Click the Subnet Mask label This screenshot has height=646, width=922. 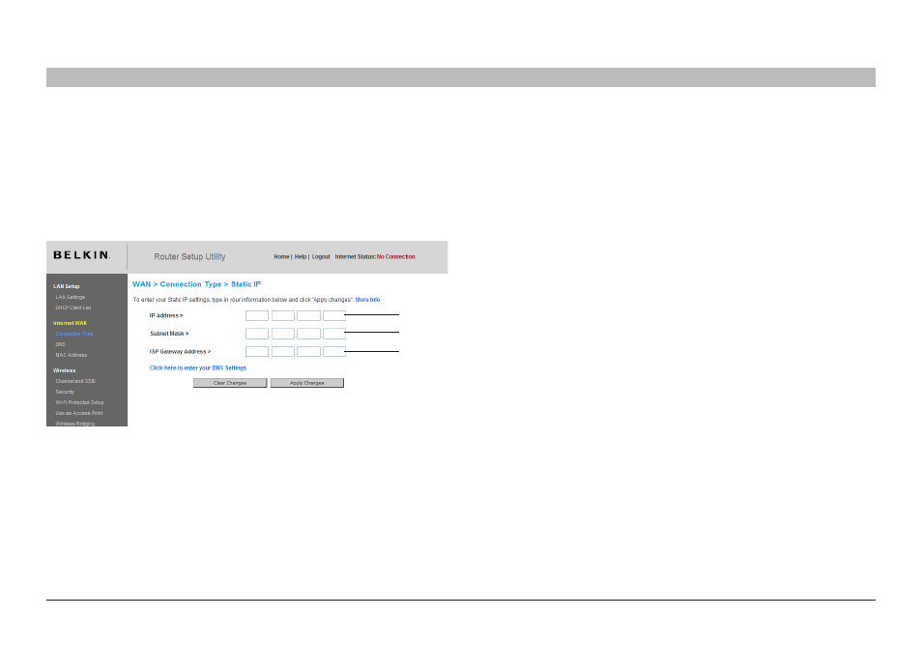click(169, 334)
